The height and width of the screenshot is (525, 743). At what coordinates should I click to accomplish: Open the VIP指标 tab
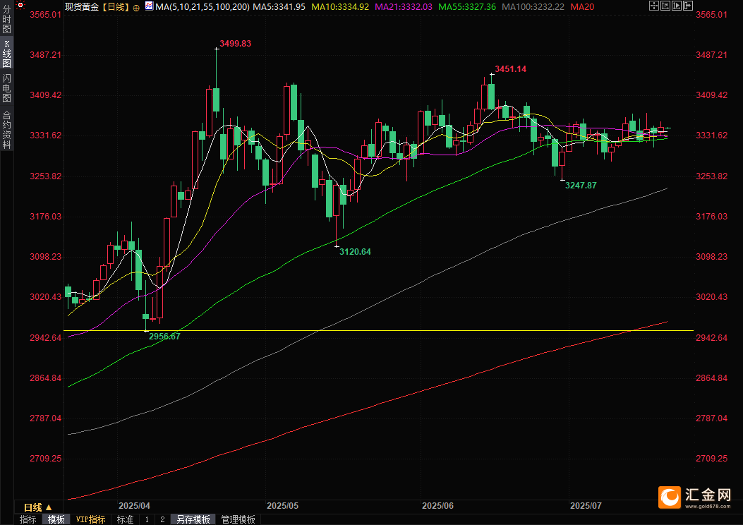point(91,519)
